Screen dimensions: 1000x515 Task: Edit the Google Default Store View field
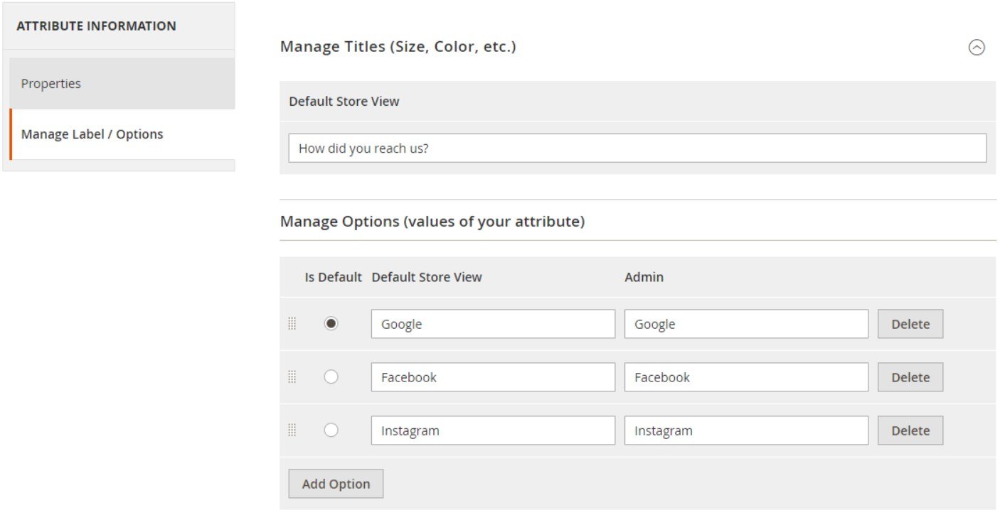[493, 324]
